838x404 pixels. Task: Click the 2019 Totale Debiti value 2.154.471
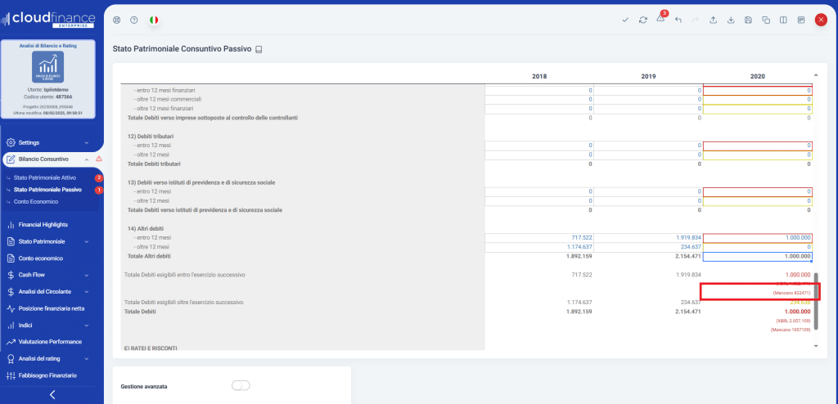pyautogui.click(x=687, y=311)
